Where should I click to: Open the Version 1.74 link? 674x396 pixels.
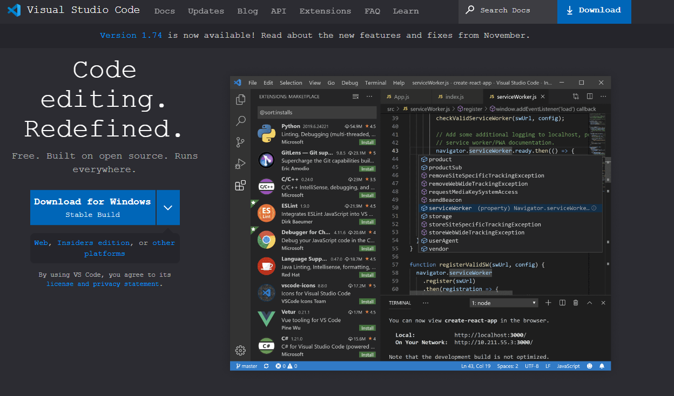pyautogui.click(x=131, y=35)
